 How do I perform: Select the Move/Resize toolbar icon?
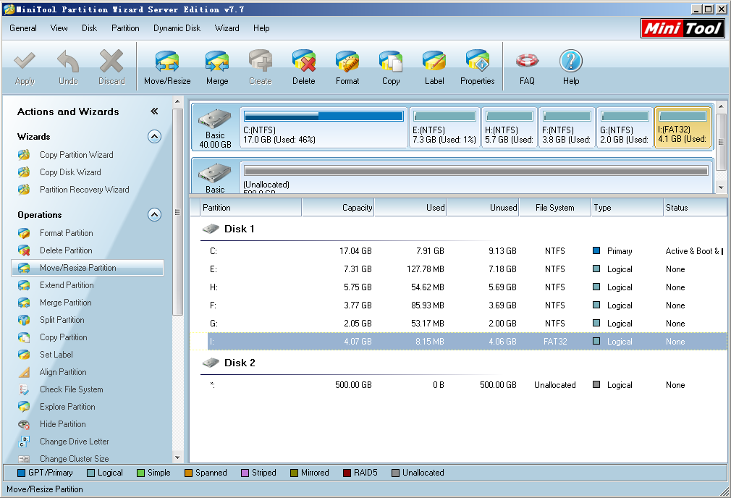(x=167, y=62)
